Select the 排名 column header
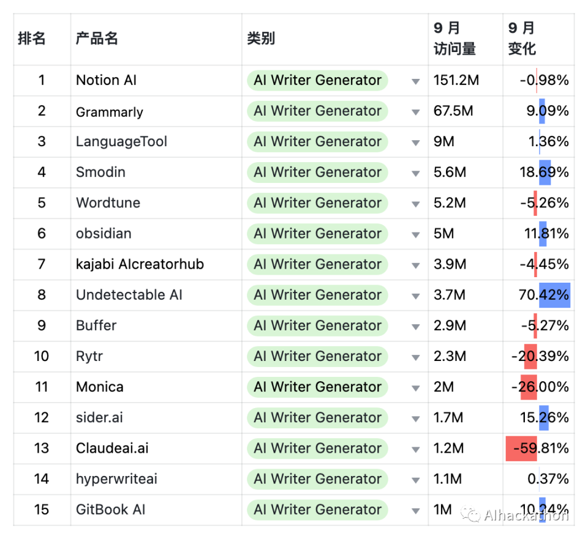This screenshot has width=588, height=539. pyautogui.click(x=32, y=39)
